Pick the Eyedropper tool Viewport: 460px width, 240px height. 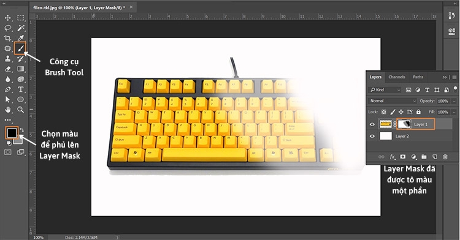[20, 38]
